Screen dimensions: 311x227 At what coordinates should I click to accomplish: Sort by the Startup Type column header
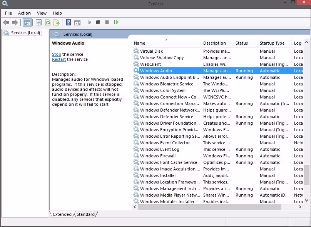(274, 43)
